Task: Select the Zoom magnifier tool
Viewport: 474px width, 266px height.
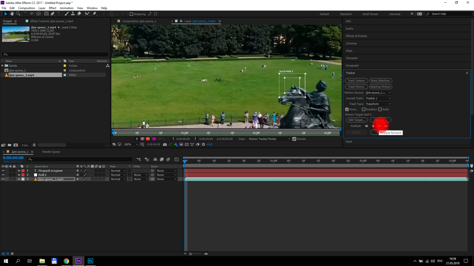Action: tap(18, 14)
